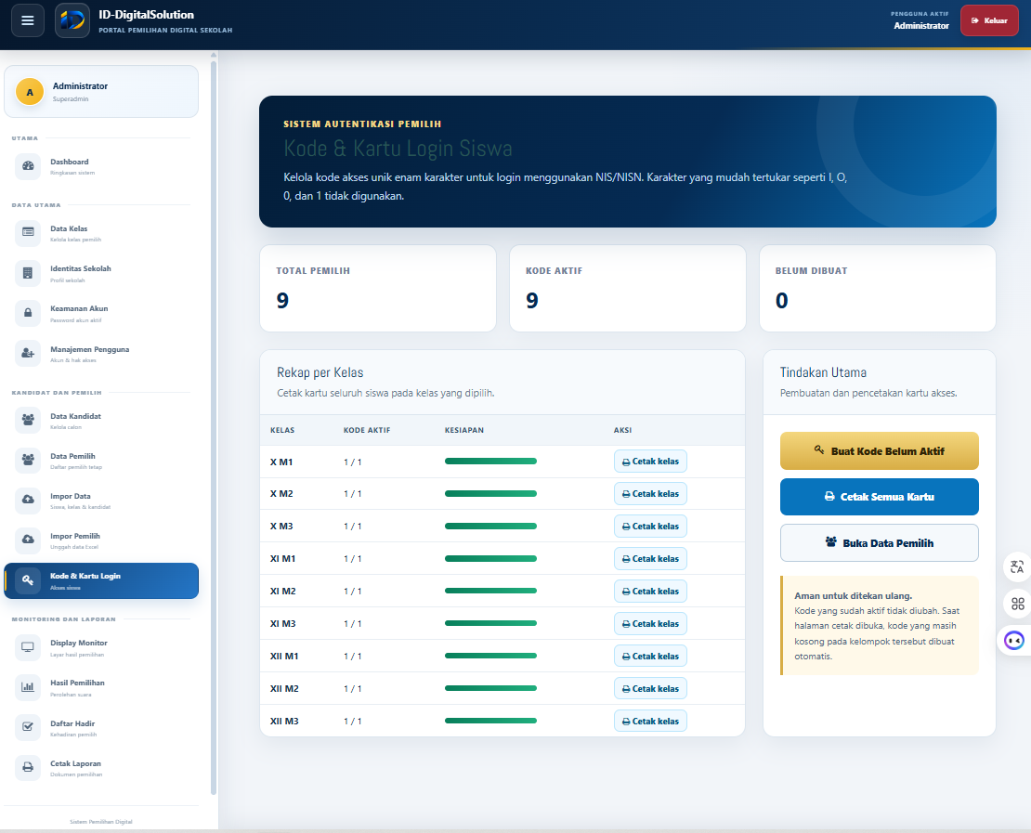Open the Display Monitor menu item
The height and width of the screenshot is (833, 1031).
tap(101, 647)
